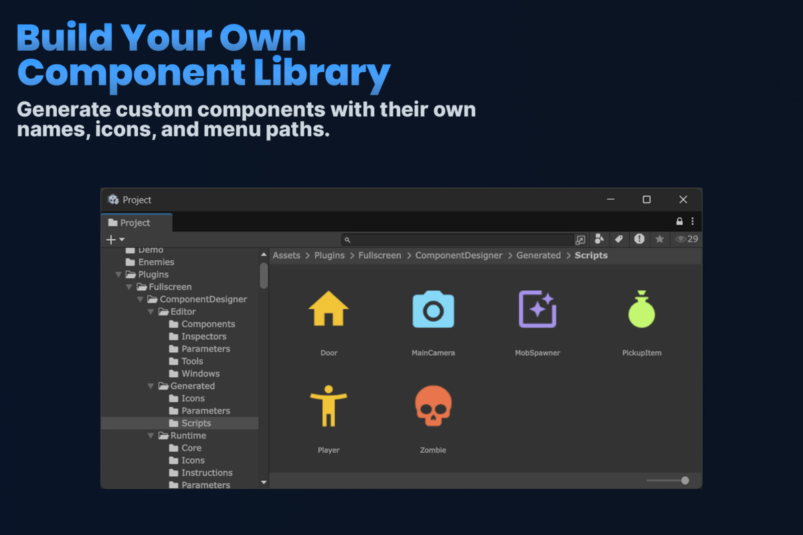Select the Door script asset icon
Image resolution: width=803 pixels, height=535 pixels.
329,309
